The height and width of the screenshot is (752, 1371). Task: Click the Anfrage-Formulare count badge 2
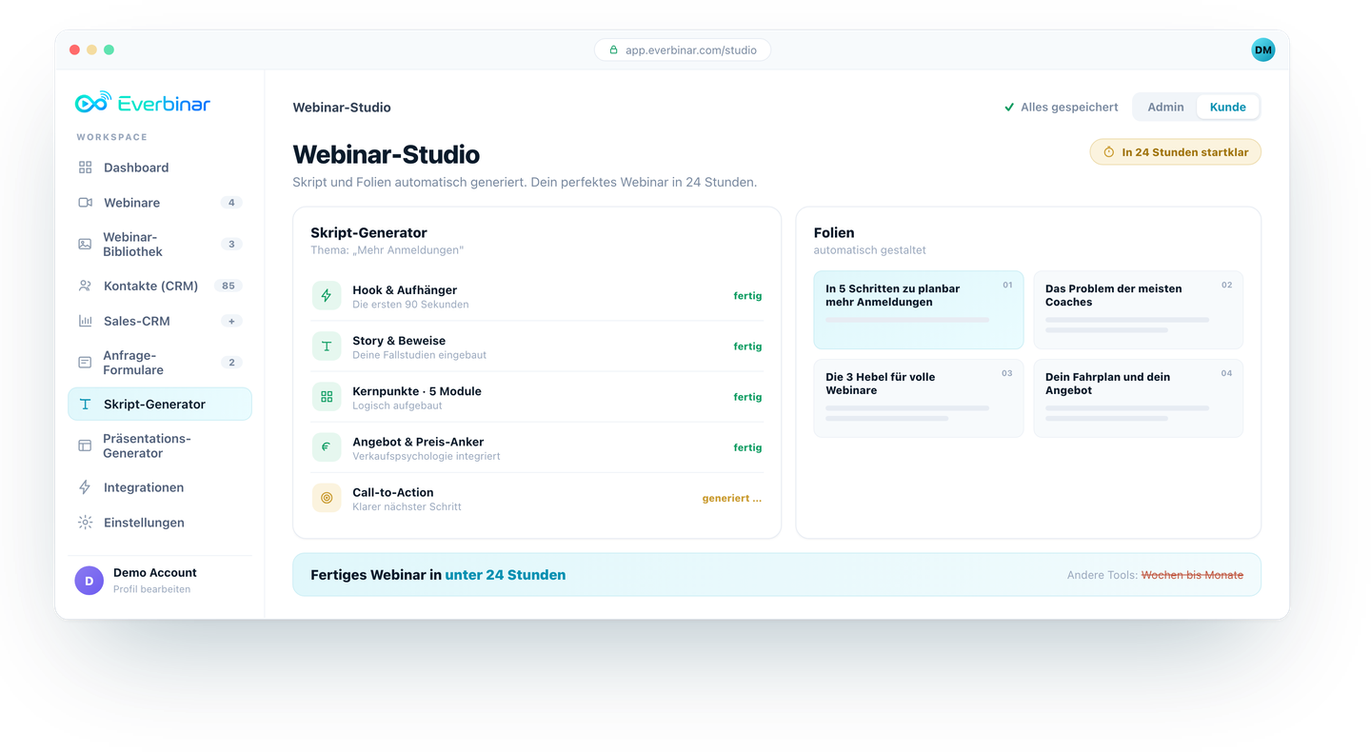pos(231,363)
